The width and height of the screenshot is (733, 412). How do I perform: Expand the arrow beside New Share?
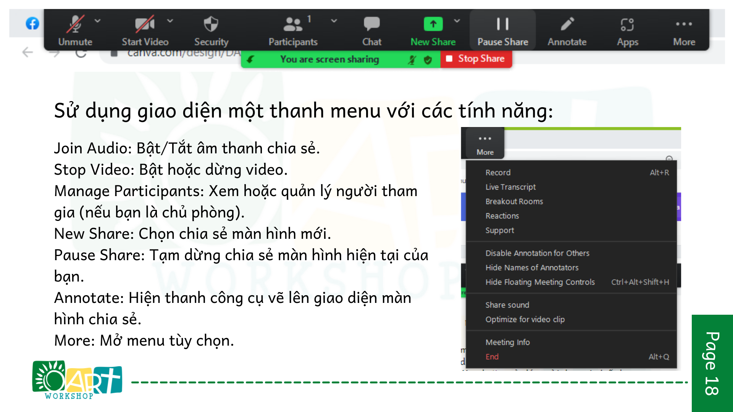tap(457, 21)
